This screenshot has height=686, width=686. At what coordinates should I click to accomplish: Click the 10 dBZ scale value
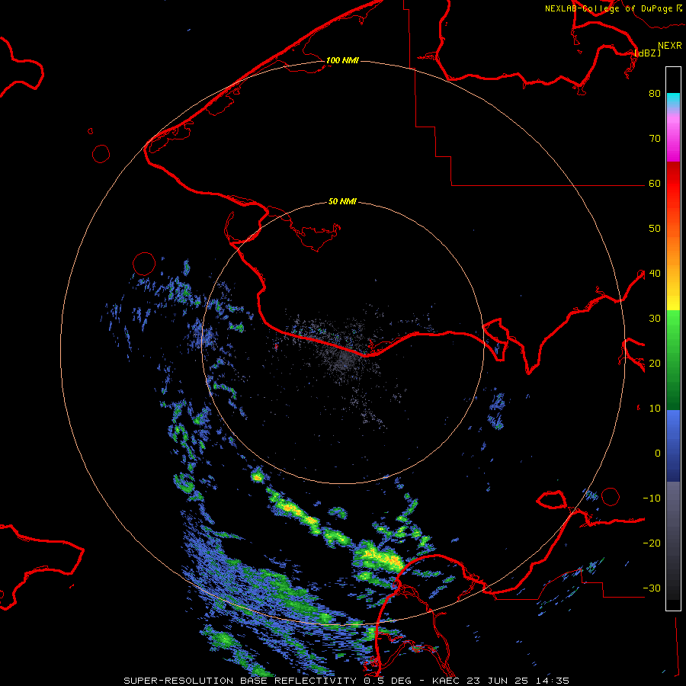click(655, 409)
